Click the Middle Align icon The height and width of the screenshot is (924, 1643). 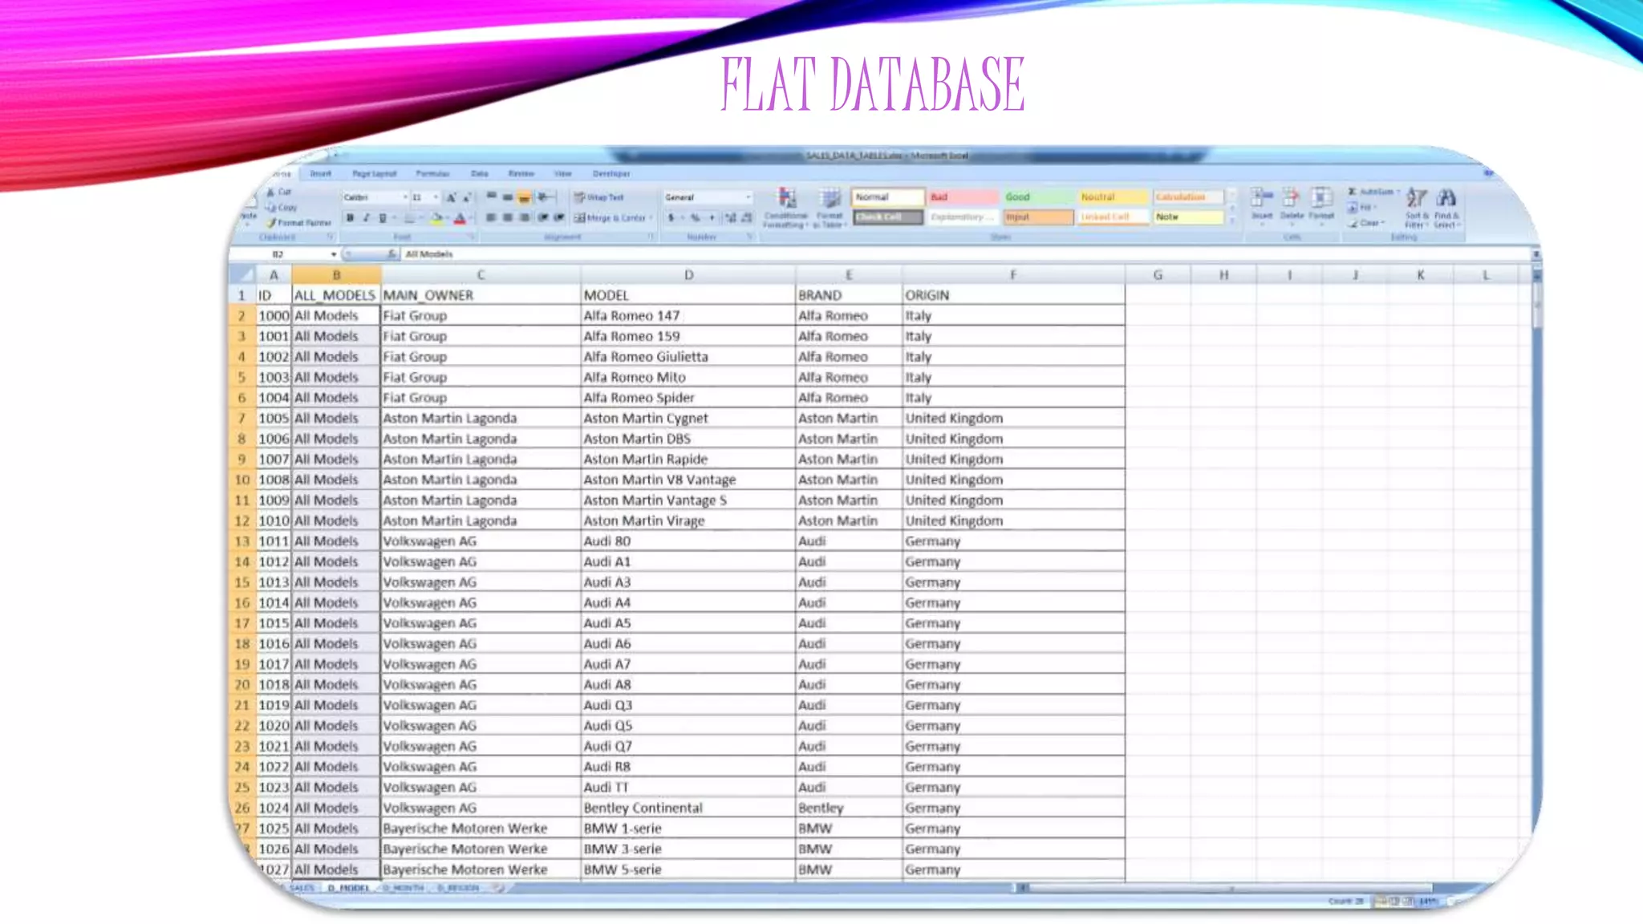pyautogui.click(x=508, y=197)
